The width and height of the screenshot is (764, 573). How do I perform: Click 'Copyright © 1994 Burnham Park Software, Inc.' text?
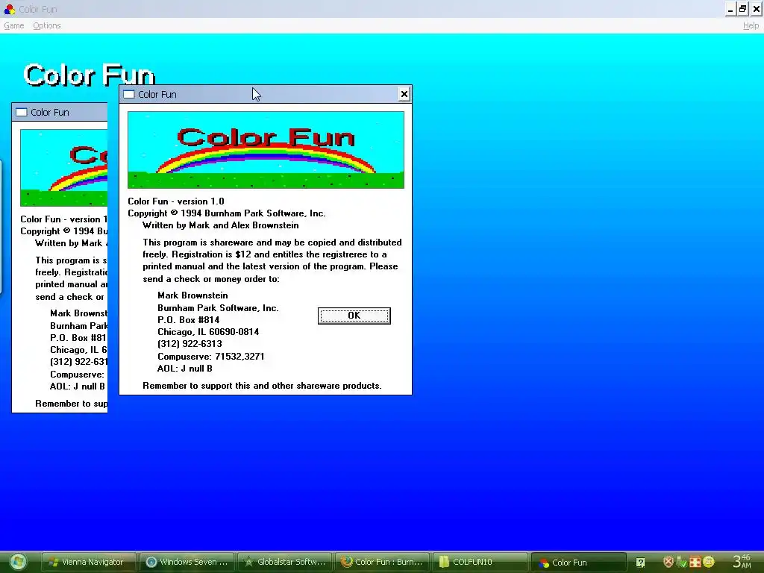pos(227,213)
